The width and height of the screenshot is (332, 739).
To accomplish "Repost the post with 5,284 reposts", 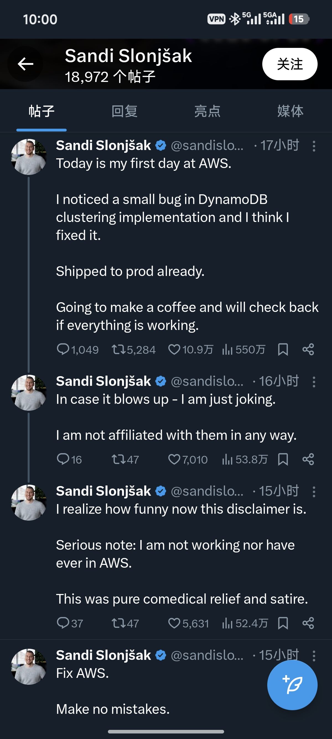I will pyautogui.click(x=118, y=349).
